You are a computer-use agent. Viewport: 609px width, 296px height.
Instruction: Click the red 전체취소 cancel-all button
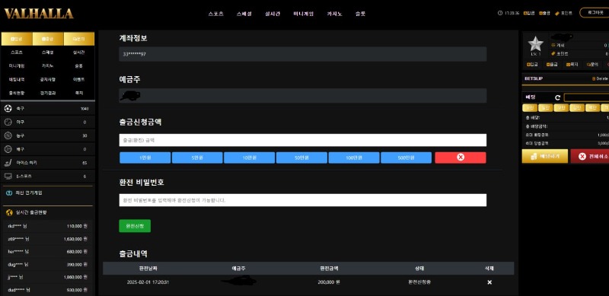point(590,156)
